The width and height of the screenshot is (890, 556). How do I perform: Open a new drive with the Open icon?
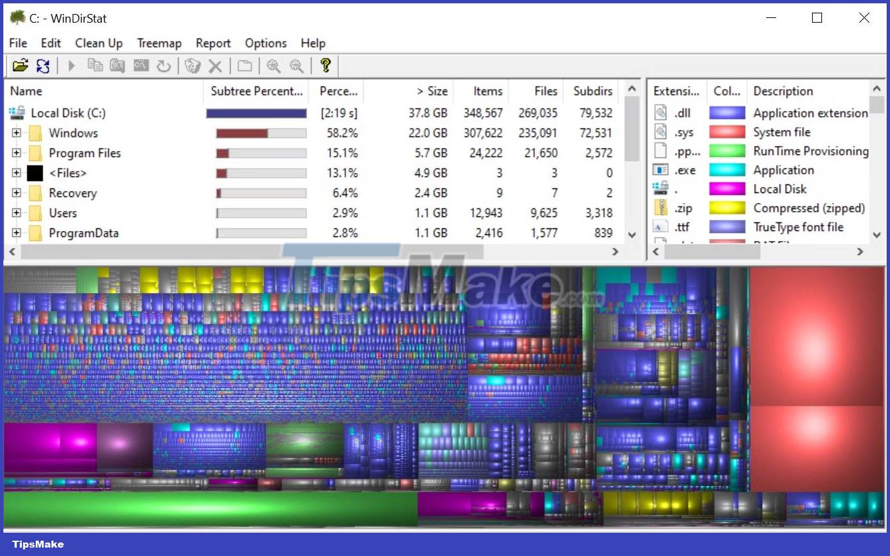(x=21, y=65)
